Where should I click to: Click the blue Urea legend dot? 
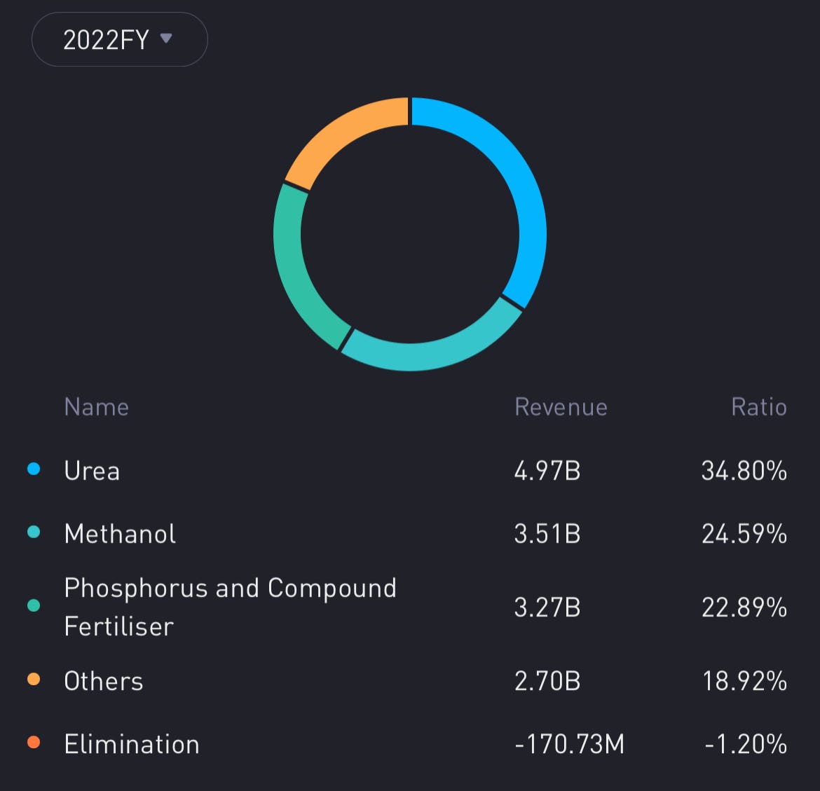pos(34,469)
